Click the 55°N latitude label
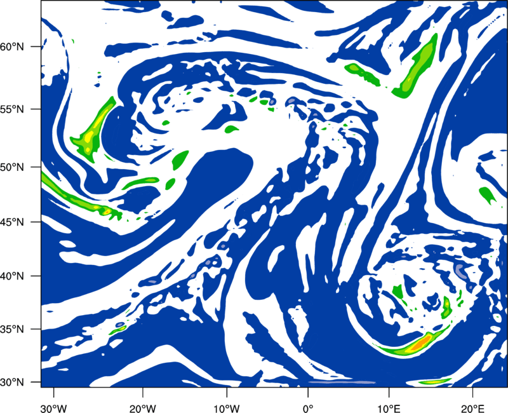508x413 pixels. [12, 109]
